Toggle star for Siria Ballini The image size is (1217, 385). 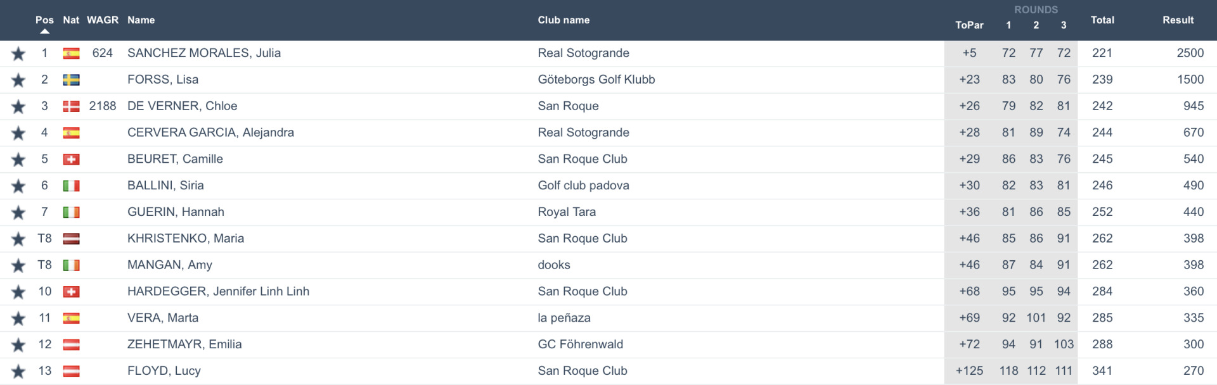[x=18, y=186]
